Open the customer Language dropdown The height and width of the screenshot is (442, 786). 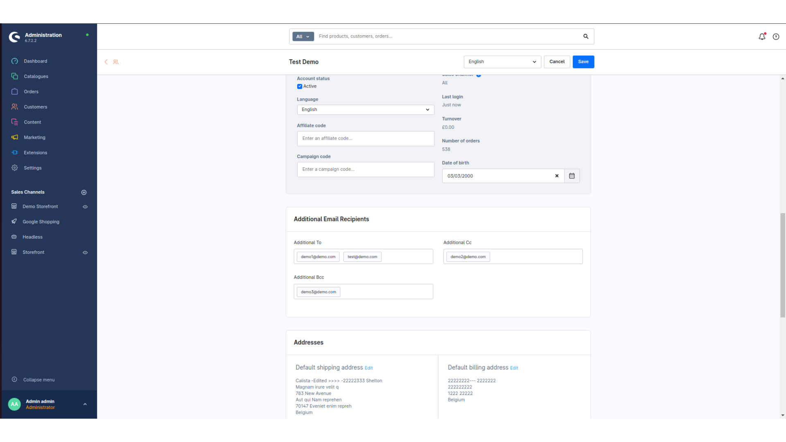click(x=366, y=110)
